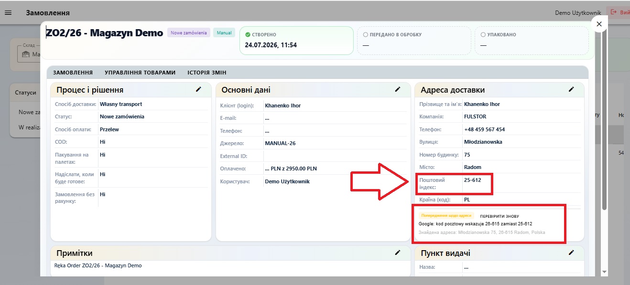Screen dimensions: 630x285
Task: Click the Nowe zamówienia value in Статус row
Action: [x=122, y=116]
